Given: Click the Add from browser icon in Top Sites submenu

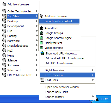Looking at the screenshot, I should point(41,16).
